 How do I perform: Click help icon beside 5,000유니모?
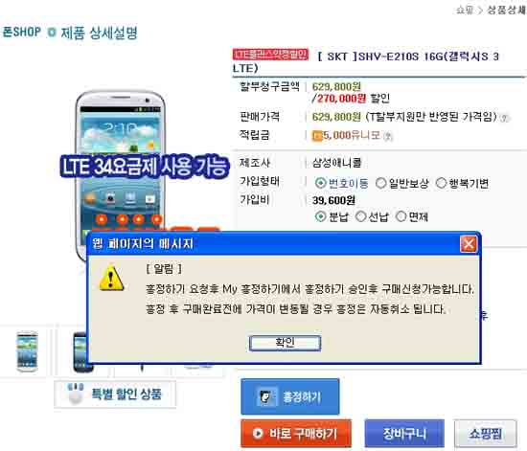(388, 136)
